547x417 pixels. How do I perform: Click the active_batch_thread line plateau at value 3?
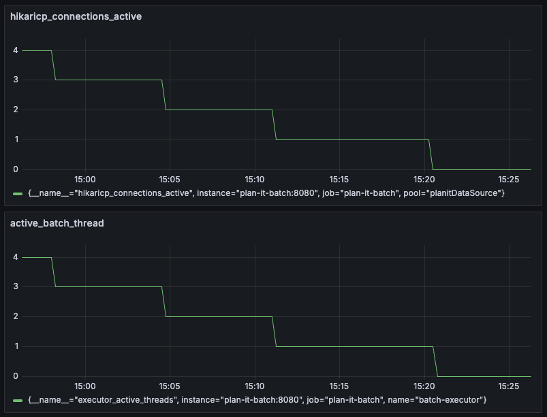click(109, 287)
